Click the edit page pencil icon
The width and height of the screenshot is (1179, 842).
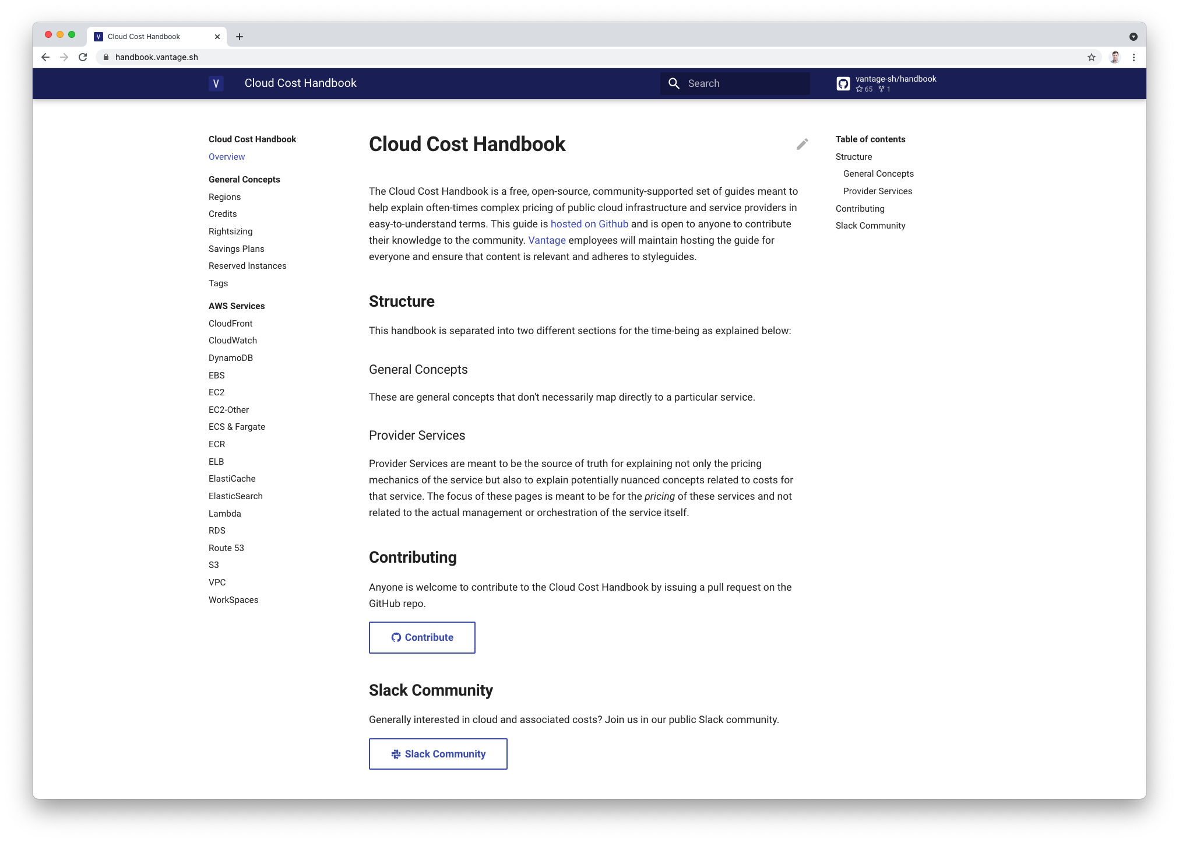click(802, 144)
